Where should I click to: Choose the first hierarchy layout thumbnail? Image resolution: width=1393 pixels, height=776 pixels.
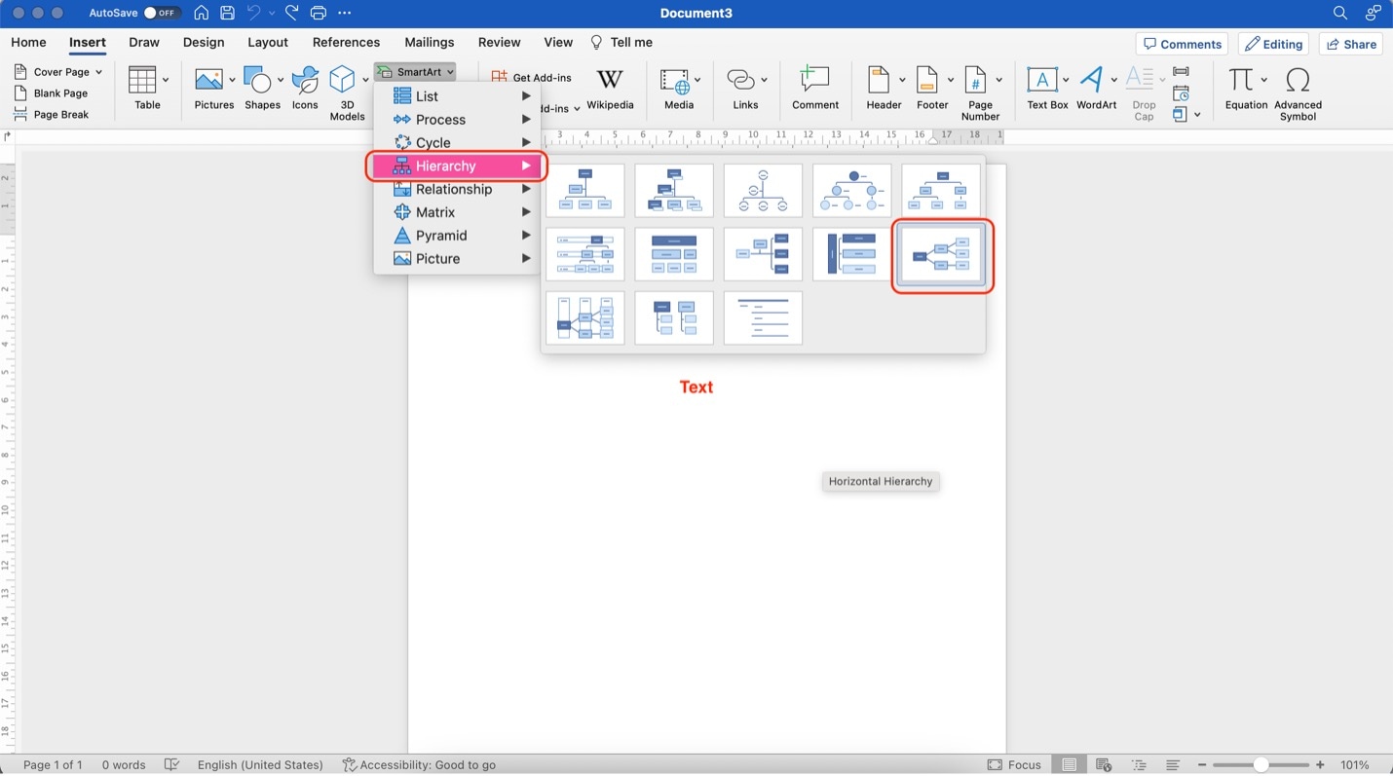click(585, 190)
